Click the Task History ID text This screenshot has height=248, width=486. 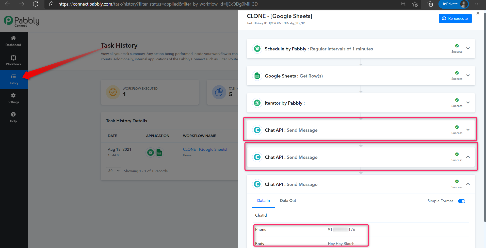[276, 23]
